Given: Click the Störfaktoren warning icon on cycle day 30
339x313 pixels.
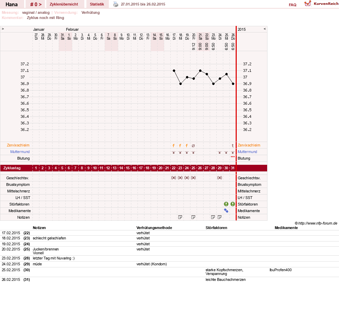Looking at the screenshot, I should pos(226,204).
